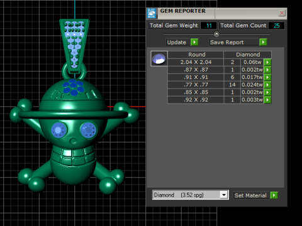Close the Gem Reporter panel
This screenshot has width=302, height=226.
[282, 13]
